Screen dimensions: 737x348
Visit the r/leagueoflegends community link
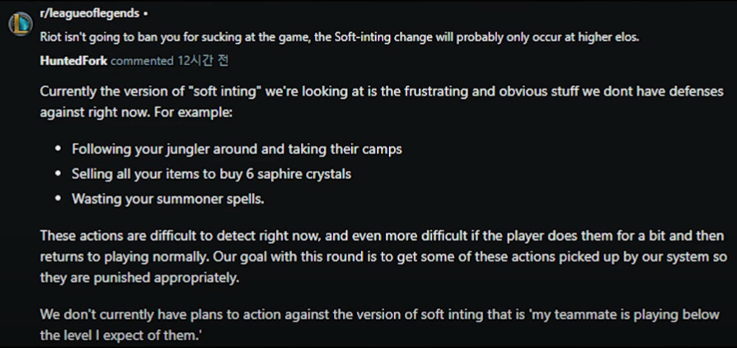[x=89, y=14]
